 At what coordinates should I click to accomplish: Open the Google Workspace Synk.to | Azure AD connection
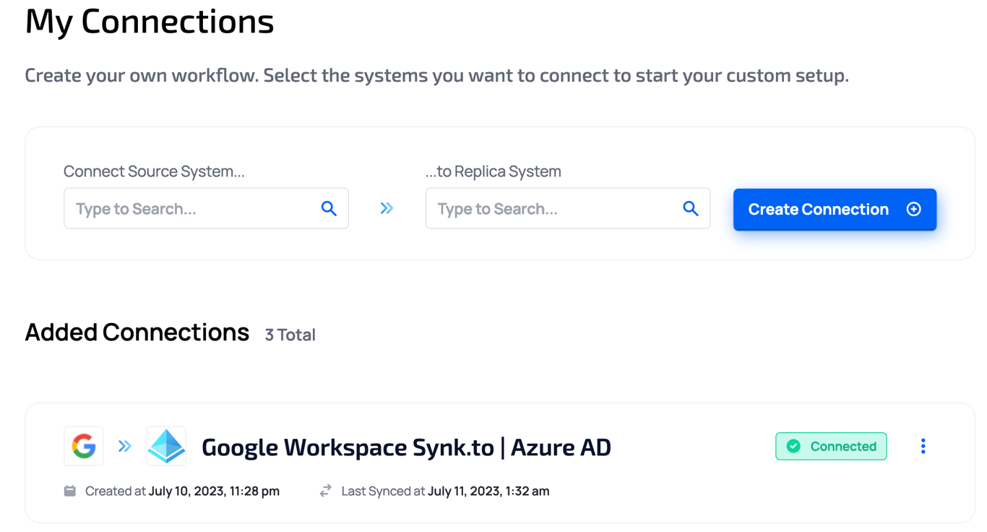(x=406, y=447)
